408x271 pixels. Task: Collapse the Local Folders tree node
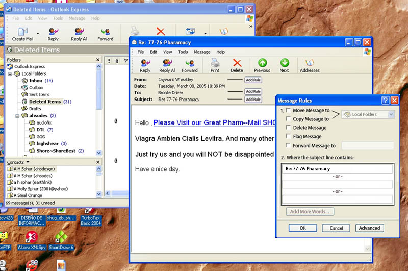pyautogui.click(x=10, y=74)
